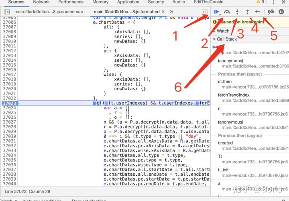Open the Application panel tab
The width and height of the screenshot is (289, 201).
[128, 2]
